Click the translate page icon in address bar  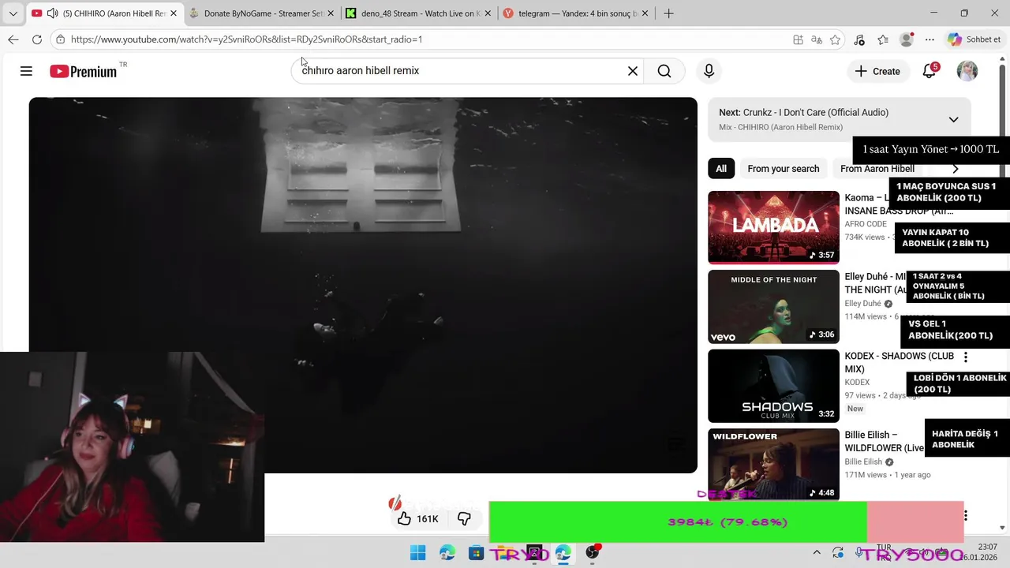(x=817, y=39)
